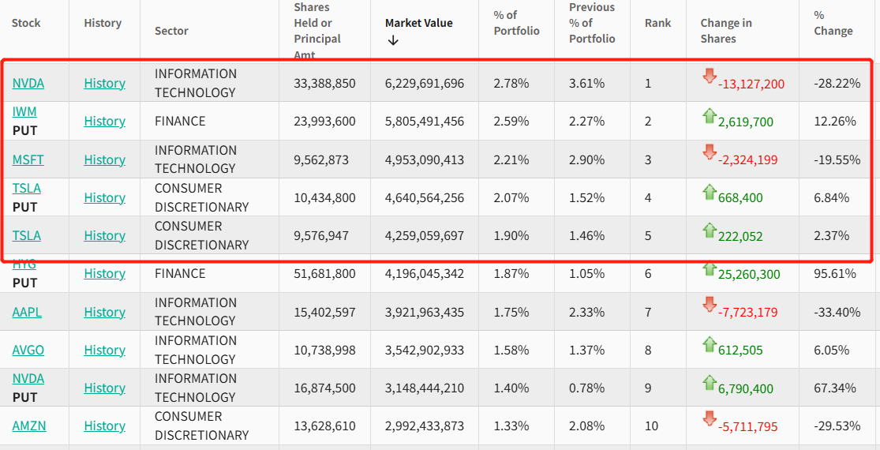Click the green arrow beside 6,790,400 shares change
The image size is (880, 450).
point(709,382)
